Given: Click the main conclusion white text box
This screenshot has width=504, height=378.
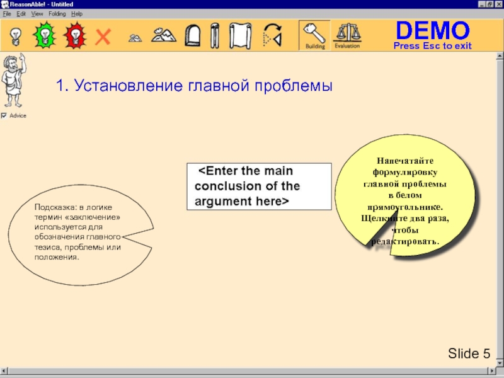Looking at the screenshot, I should (259, 186).
